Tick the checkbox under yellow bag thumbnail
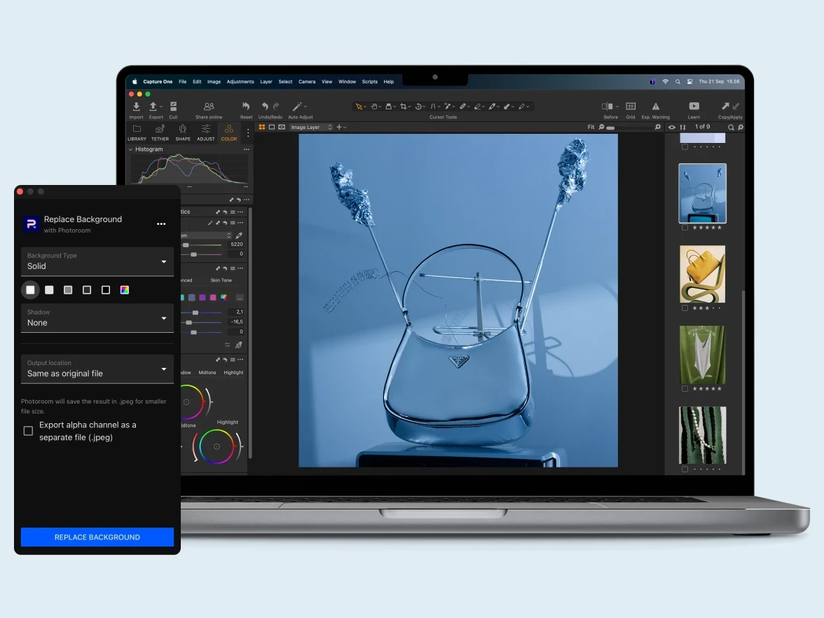 point(685,308)
